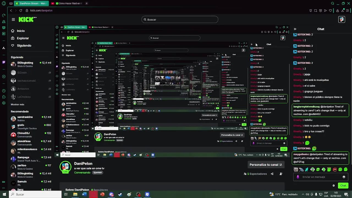Open ElGlogloking followed channel
Image resolution: width=352 pixels, height=198 pixels.
point(31,64)
